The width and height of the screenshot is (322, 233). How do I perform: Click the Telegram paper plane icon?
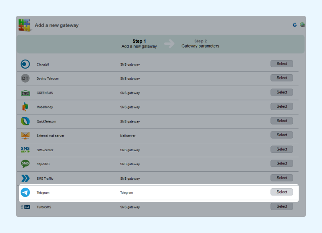pos(25,193)
